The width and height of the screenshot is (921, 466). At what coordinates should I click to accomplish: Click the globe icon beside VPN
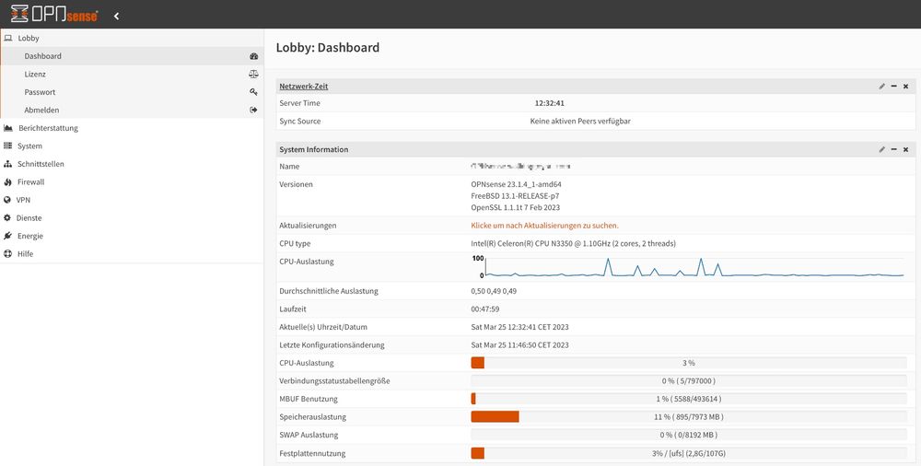[7, 200]
